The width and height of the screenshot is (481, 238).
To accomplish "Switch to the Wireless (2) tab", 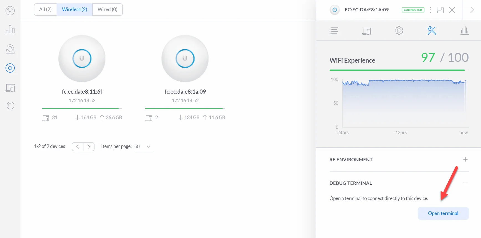I will (x=75, y=9).
